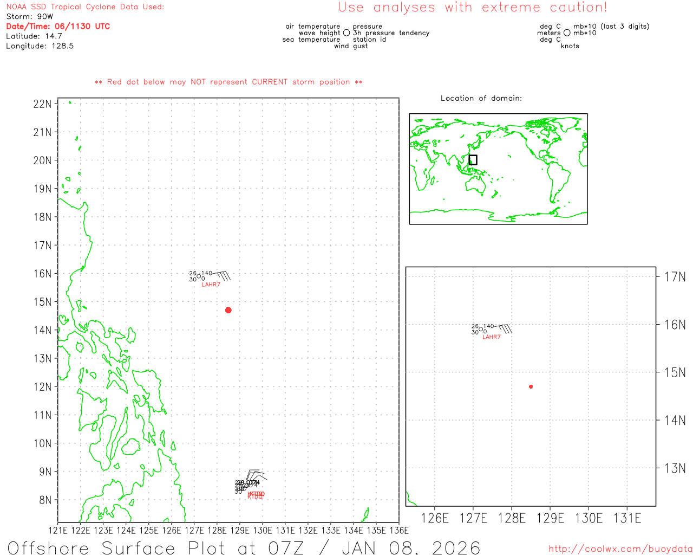
Task: Click the overlapping red station IDs near 8N
Action: [256, 495]
